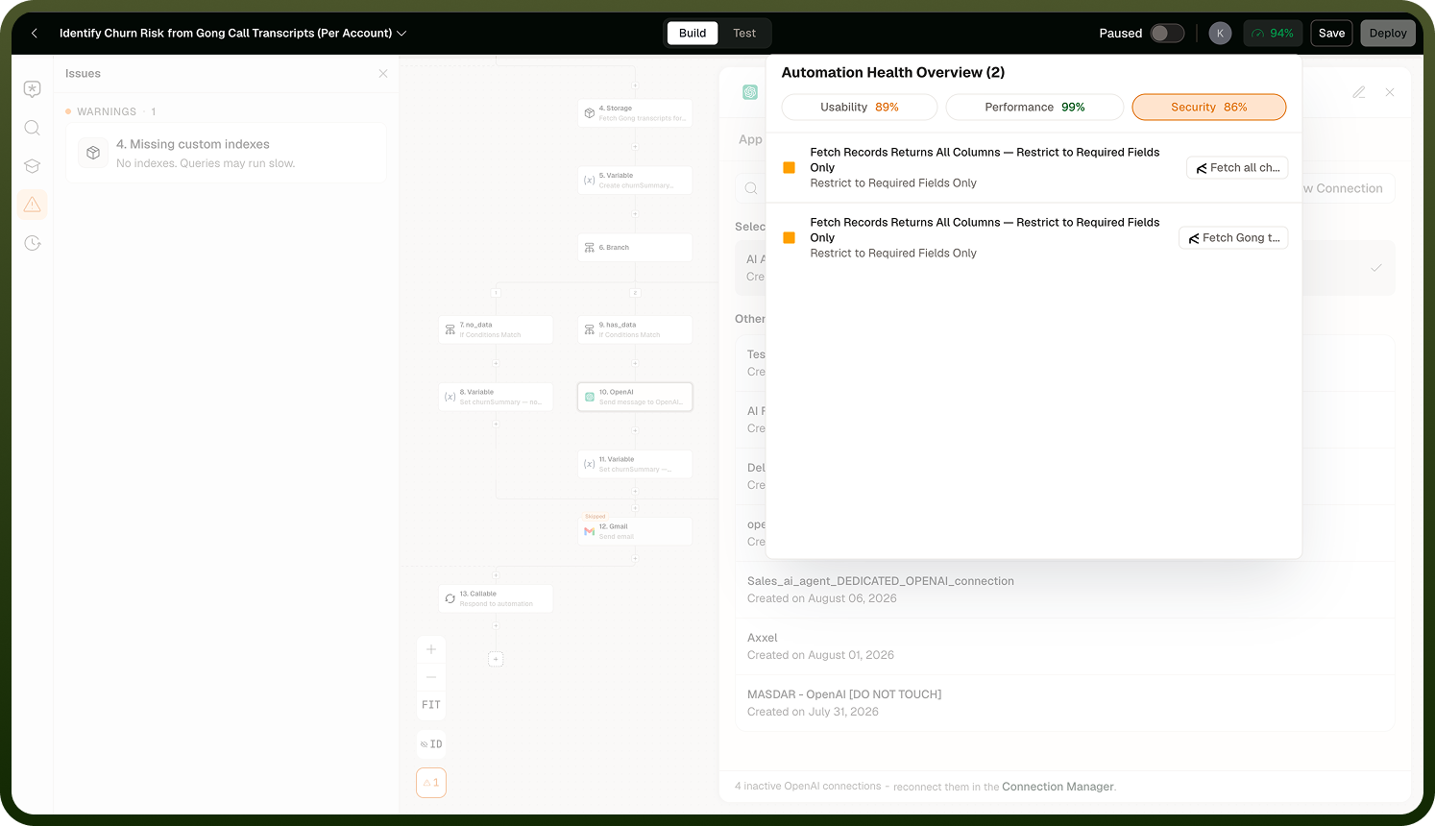Expand the automation title dropdown chevron
Screen dimensions: 1435x826
pyautogui.click(x=401, y=33)
